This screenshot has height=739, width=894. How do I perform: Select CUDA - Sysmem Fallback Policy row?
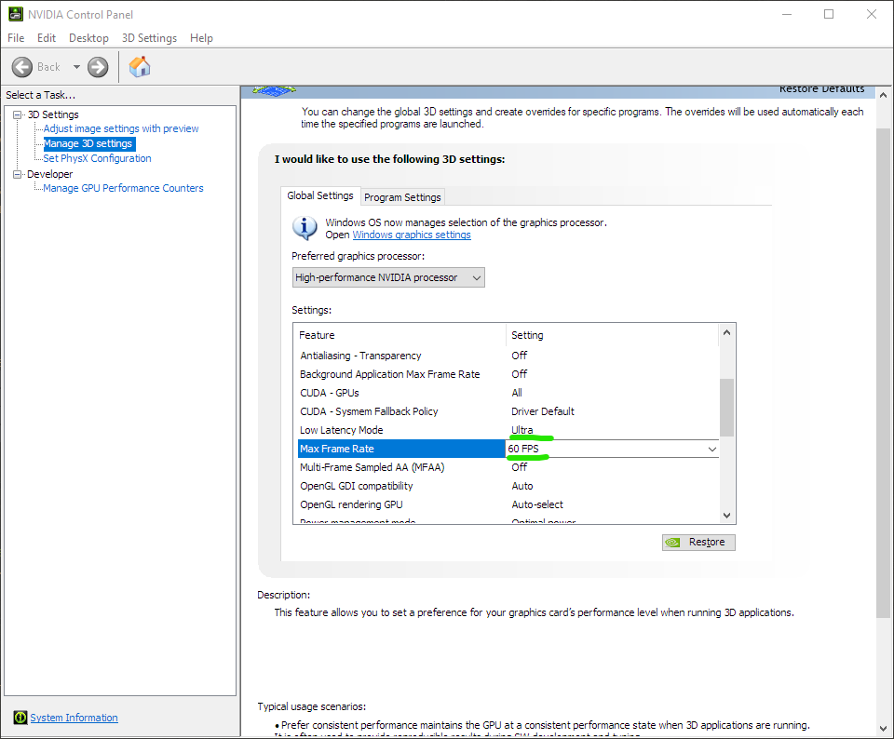click(508, 411)
